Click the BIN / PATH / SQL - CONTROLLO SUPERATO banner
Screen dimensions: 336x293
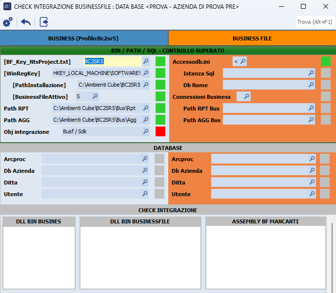tap(168, 51)
